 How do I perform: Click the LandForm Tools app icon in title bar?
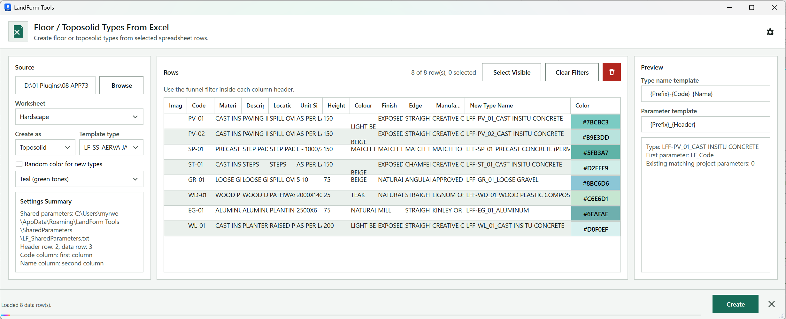pos(8,7)
